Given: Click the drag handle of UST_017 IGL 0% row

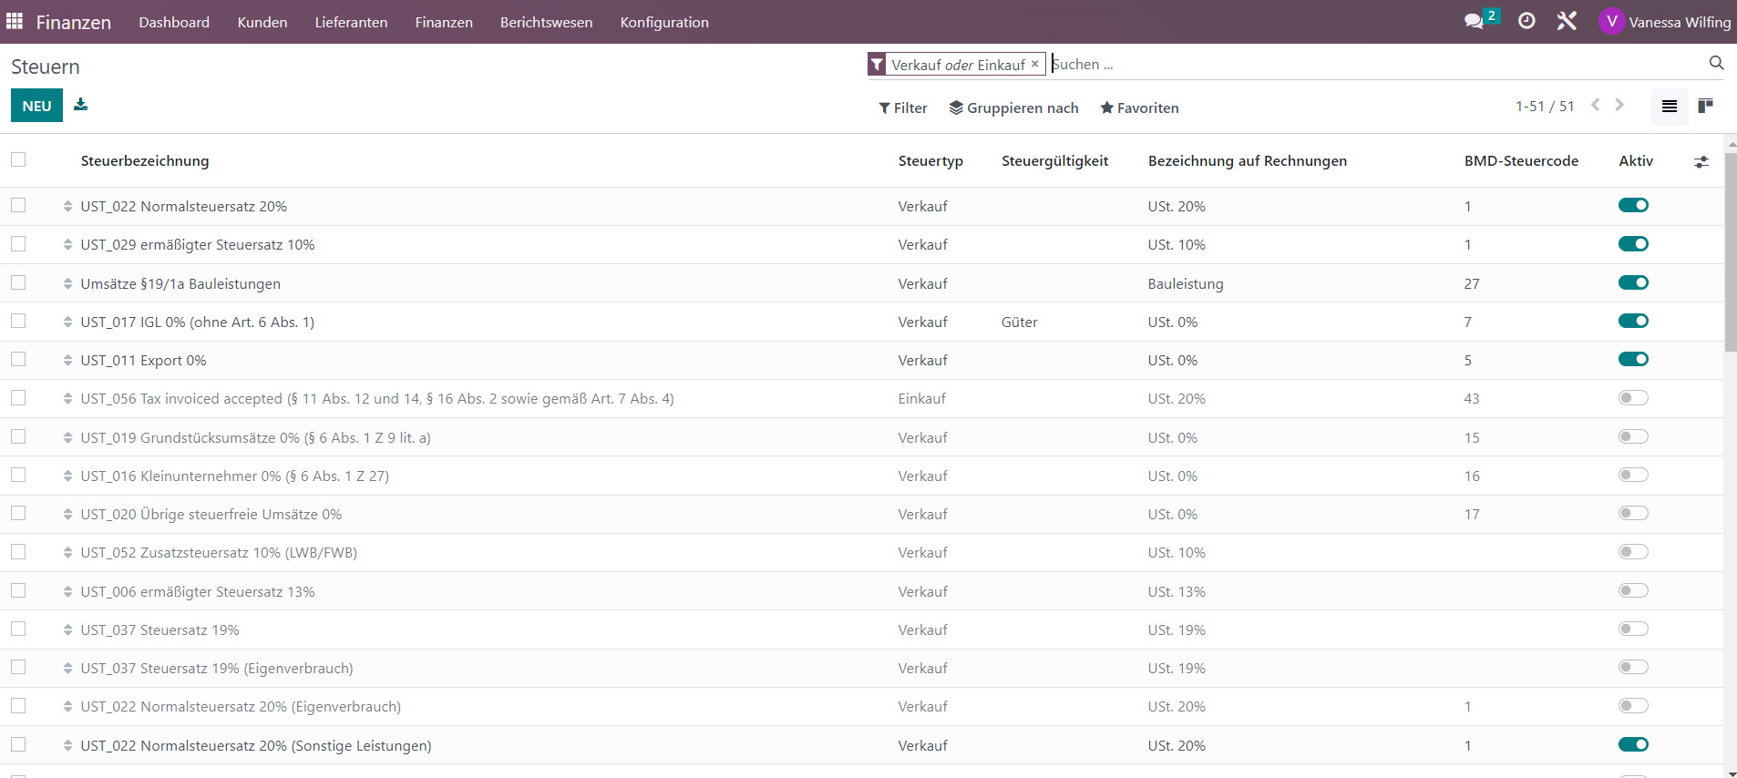Looking at the screenshot, I should [68, 322].
